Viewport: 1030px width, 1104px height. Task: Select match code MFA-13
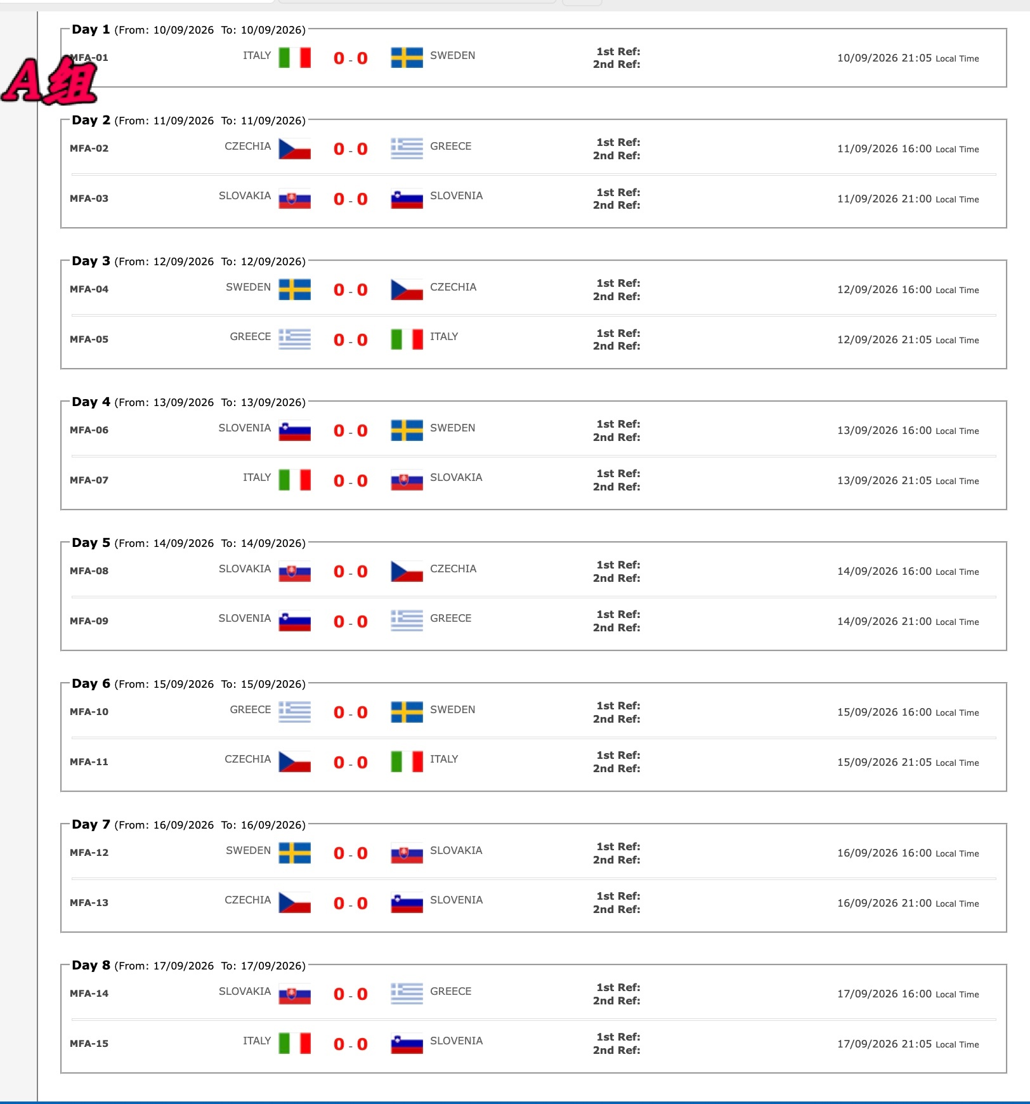click(89, 903)
